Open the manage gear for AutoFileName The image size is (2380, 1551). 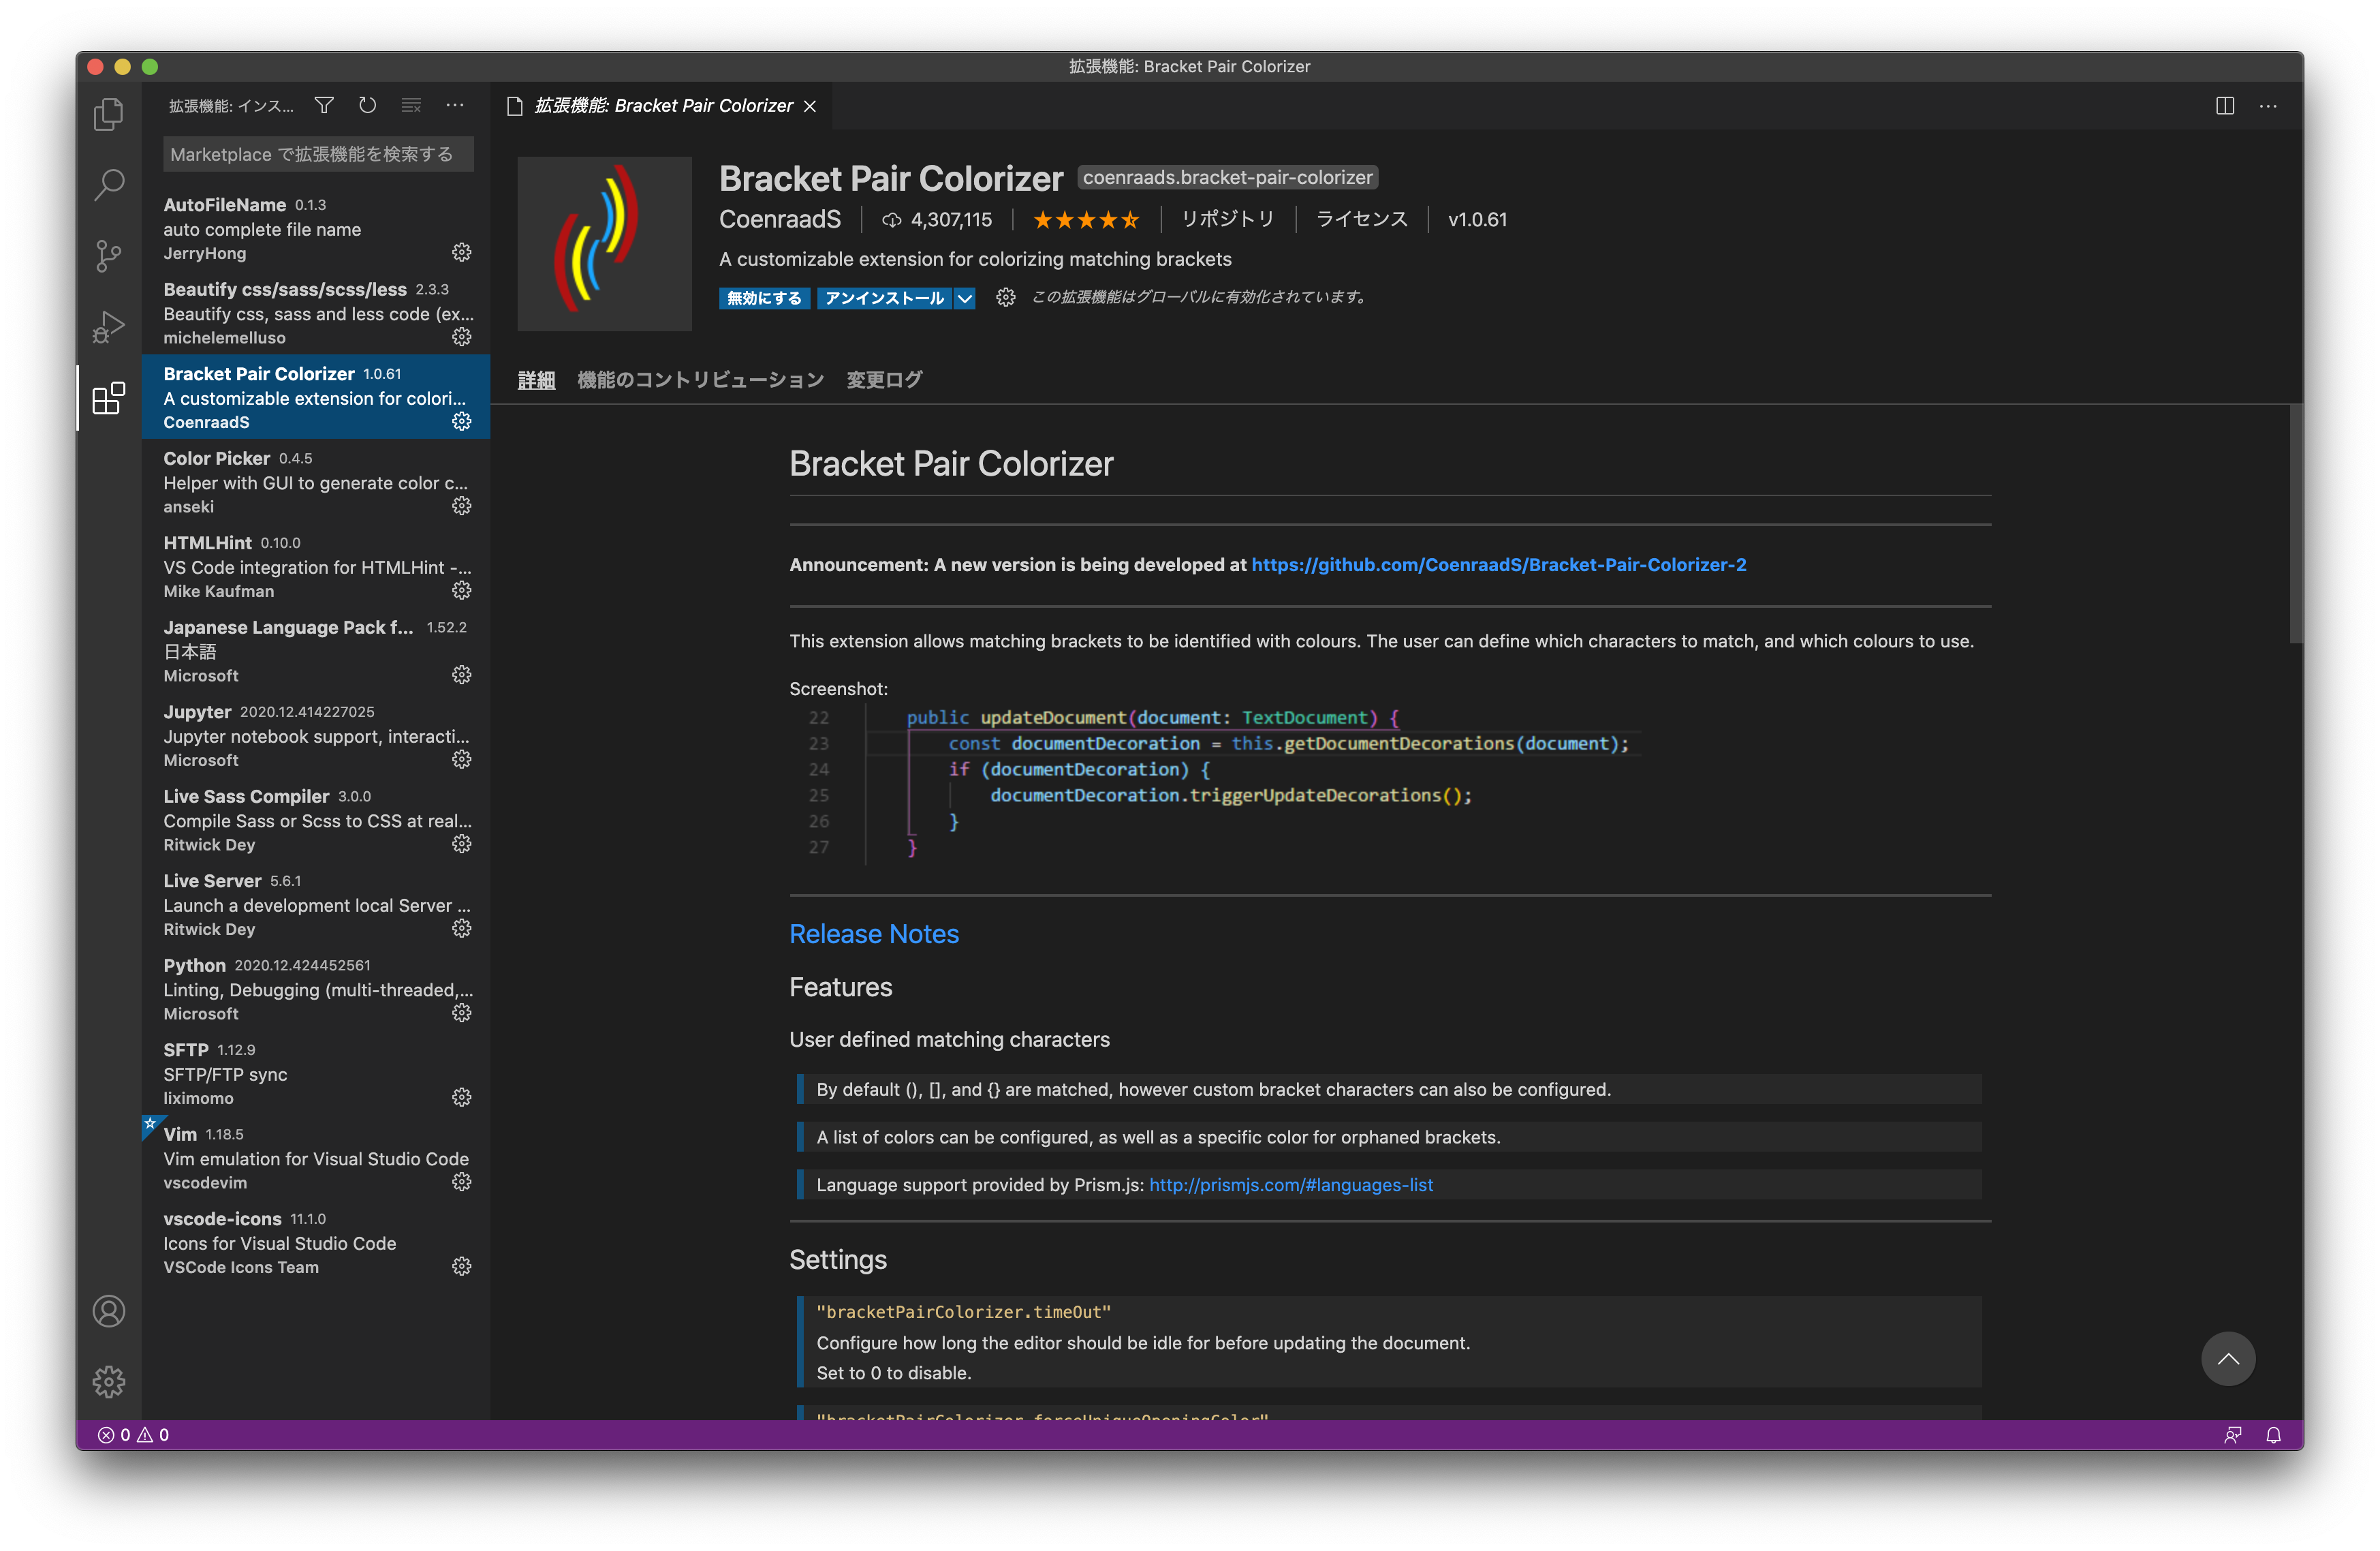point(462,252)
